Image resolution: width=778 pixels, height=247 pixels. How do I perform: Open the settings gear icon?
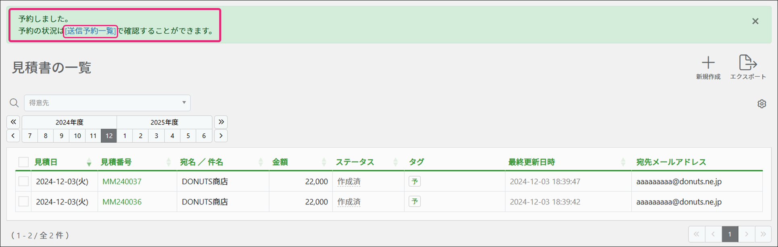pos(761,104)
